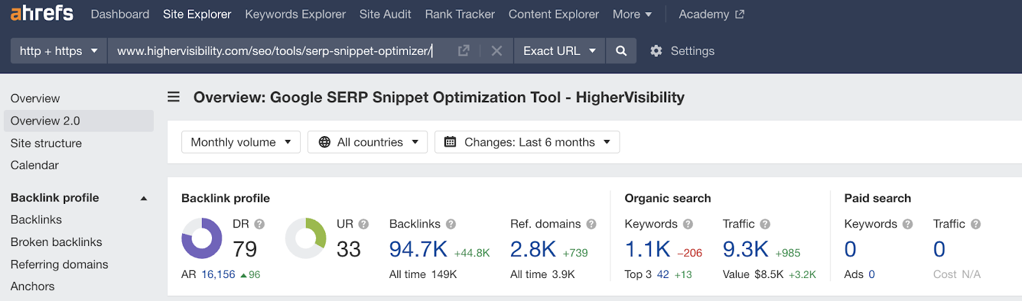This screenshot has width=1022, height=301.
Task: Click help icon beside Paid Traffic
Action: (x=975, y=224)
